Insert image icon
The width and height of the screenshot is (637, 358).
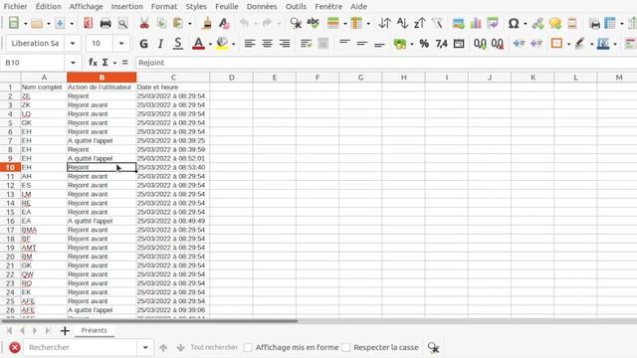pos(458,23)
